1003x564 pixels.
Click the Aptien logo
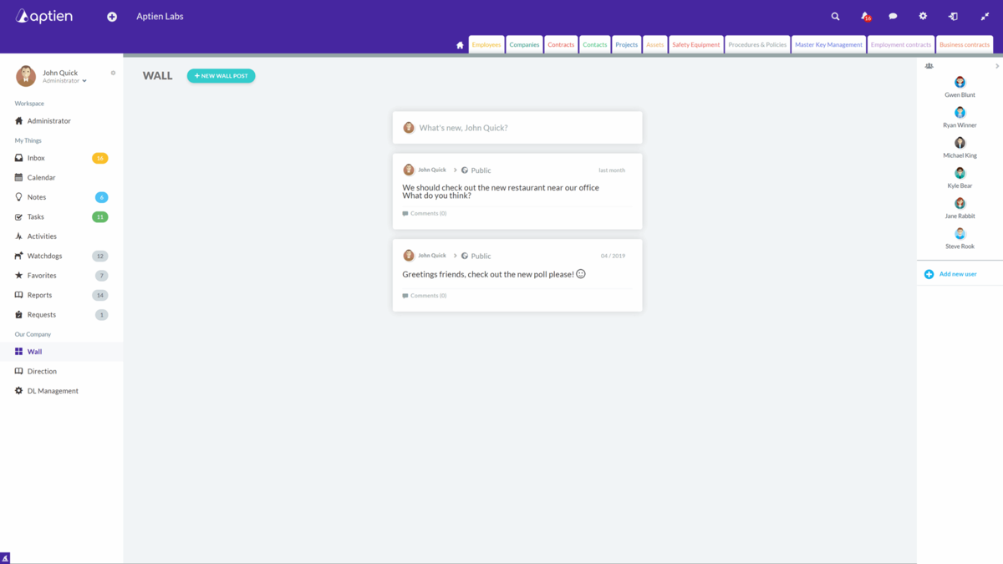pos(44,16)
